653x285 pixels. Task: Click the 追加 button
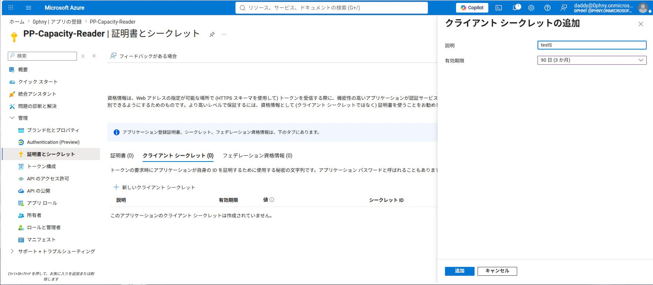(459, 271)
